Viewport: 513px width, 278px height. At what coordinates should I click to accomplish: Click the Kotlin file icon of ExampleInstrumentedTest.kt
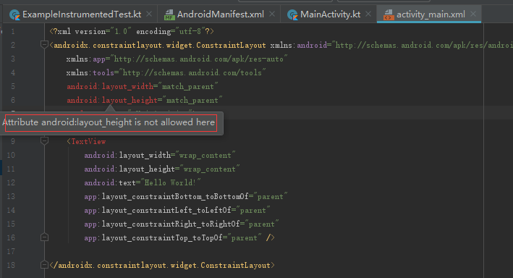coord(14,14)
